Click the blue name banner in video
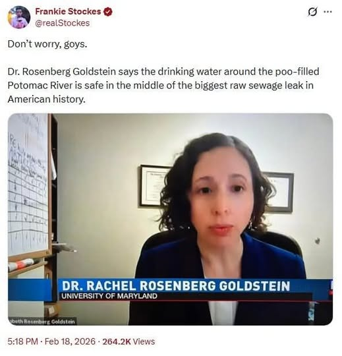 [176, 286]
